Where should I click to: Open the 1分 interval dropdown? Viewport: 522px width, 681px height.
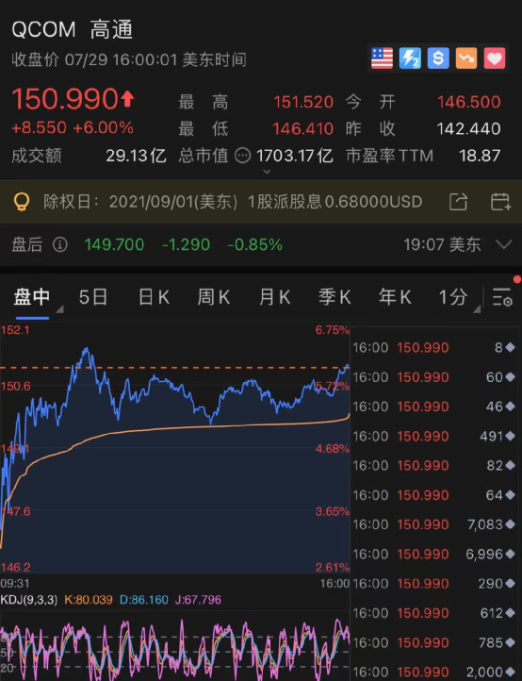458,298
